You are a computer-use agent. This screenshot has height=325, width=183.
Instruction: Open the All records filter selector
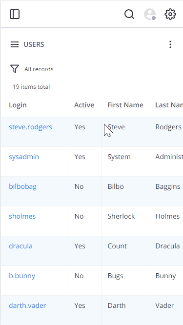coord(39,69)
